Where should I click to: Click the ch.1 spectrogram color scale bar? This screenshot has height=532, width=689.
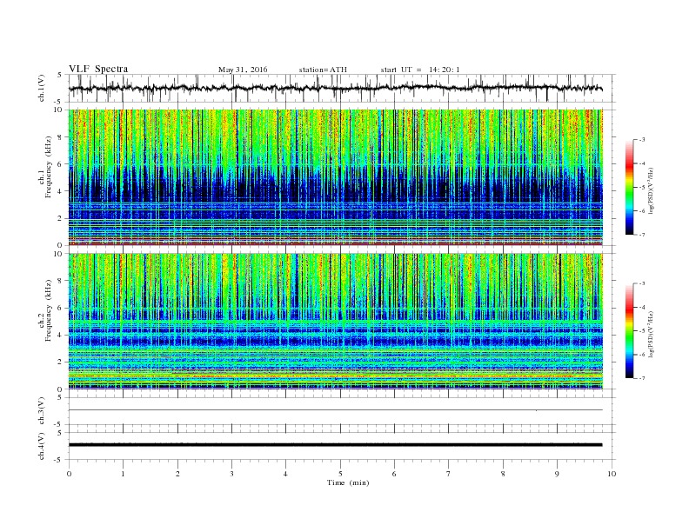630,187
